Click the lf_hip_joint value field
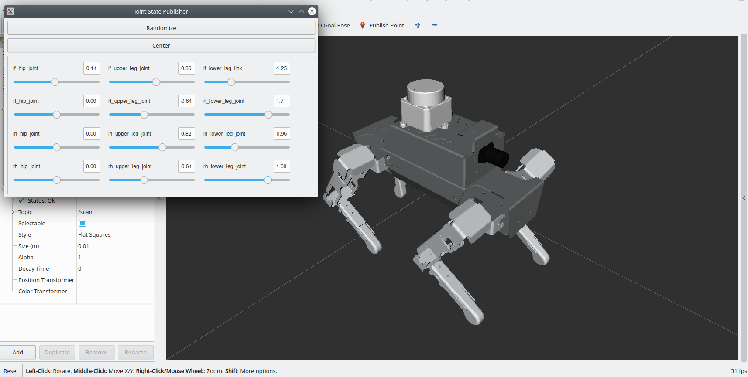The height and width of the screenshot is (377, 748). pos(92,68)
